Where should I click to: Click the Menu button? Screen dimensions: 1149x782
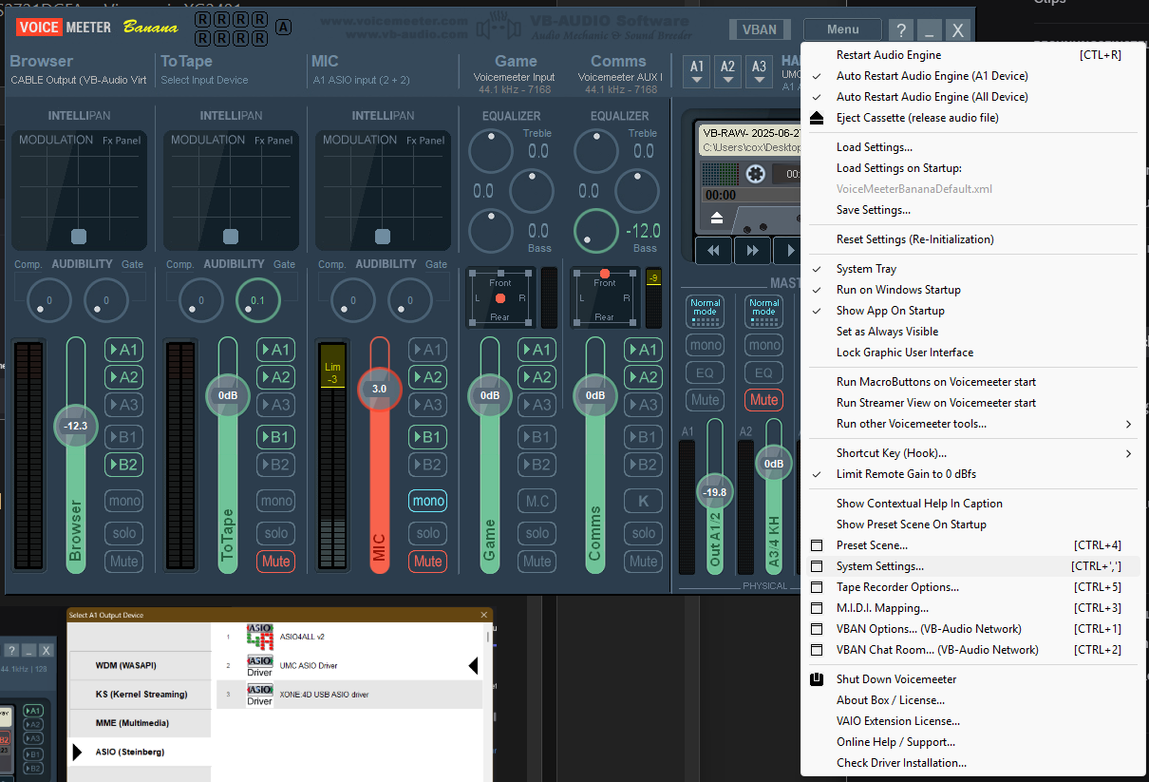[842, 29]
